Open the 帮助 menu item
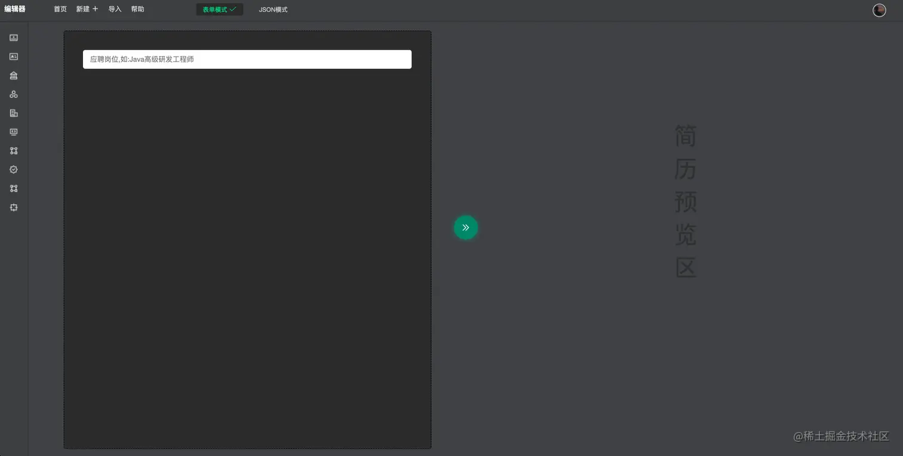The image size is (903, 456). (138, 10)
